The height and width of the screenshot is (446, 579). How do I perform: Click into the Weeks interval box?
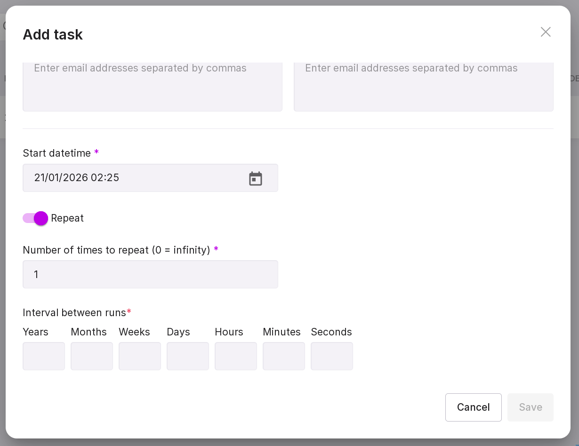point(140,356)
